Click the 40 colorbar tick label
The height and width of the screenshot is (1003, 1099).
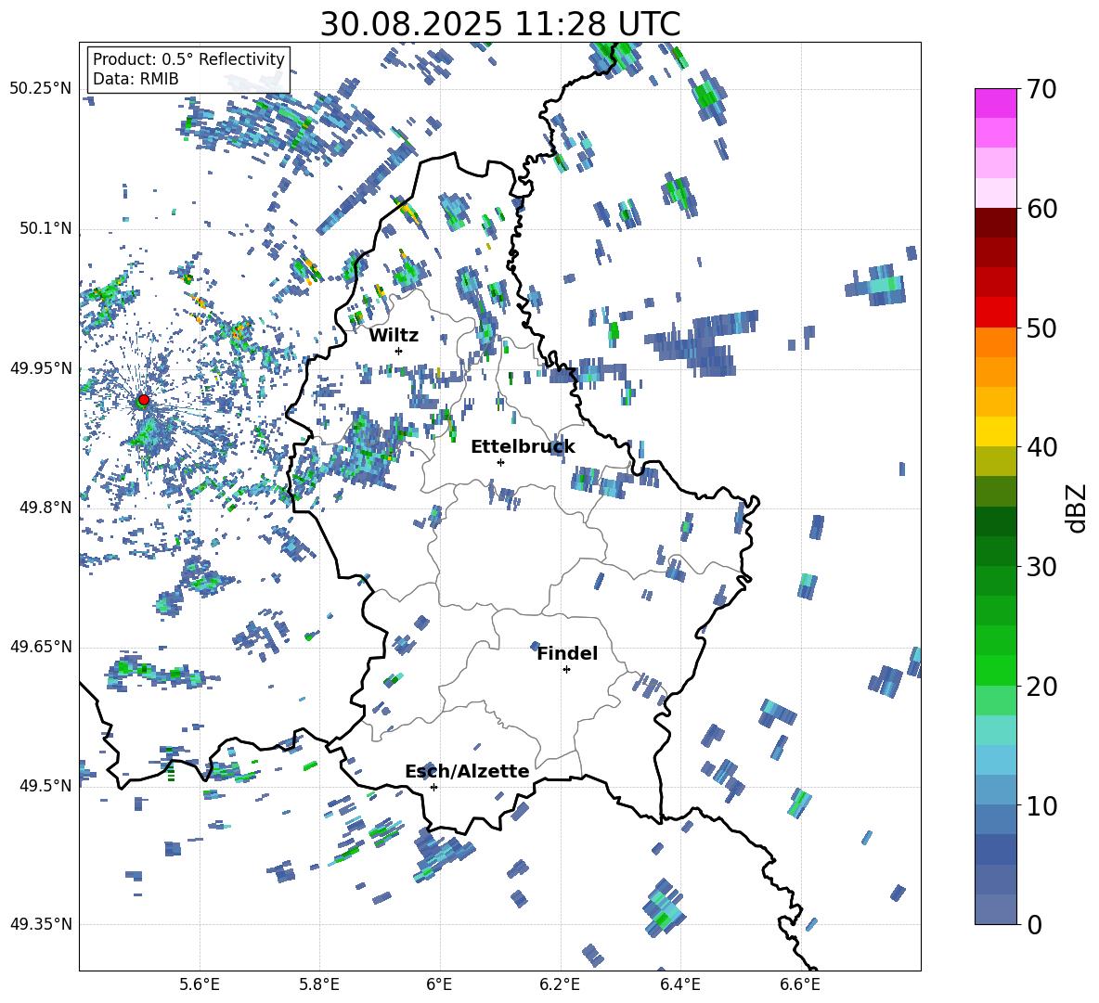pos(1041,447)
